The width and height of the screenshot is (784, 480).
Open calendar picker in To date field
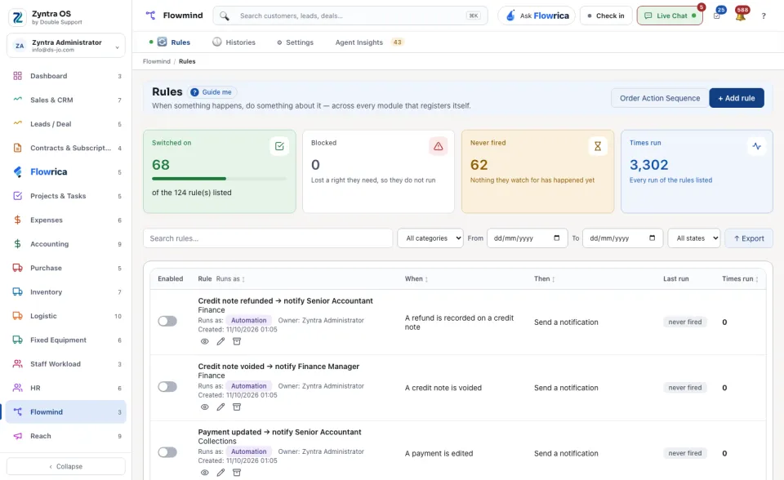652,238
